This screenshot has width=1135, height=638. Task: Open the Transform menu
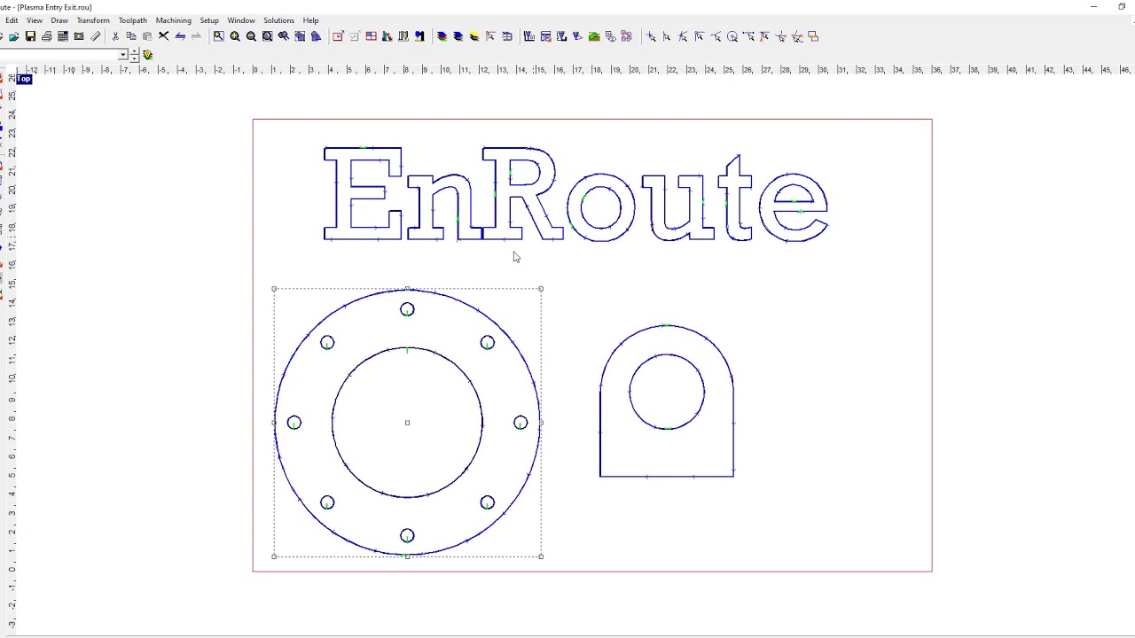pos(93,20)
